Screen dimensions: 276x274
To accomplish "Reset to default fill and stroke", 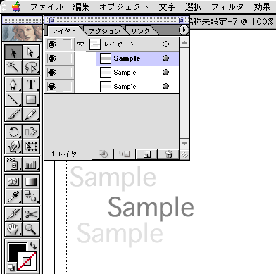I will (11, 267).
